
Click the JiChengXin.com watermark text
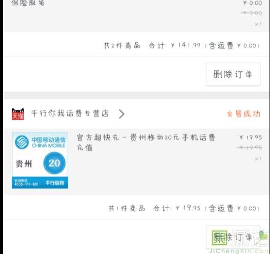click(239, 251)
